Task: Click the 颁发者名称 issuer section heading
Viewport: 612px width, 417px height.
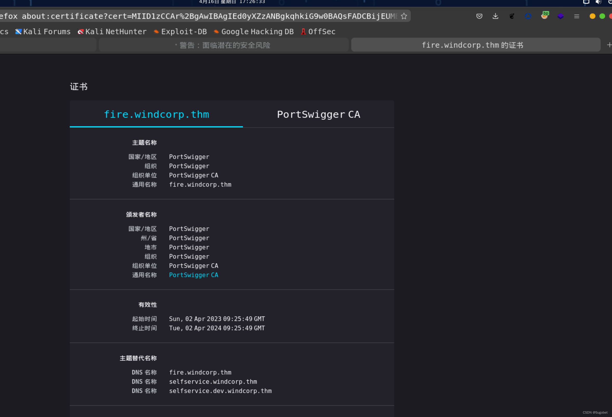Action: click(141, 214)
